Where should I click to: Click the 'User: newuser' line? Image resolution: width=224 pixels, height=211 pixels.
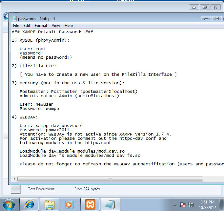click(x=36, y=104)
